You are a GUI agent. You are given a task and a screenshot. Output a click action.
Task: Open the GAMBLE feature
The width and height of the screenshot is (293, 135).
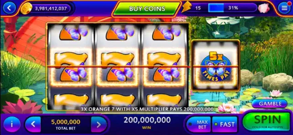coord(269,104)
